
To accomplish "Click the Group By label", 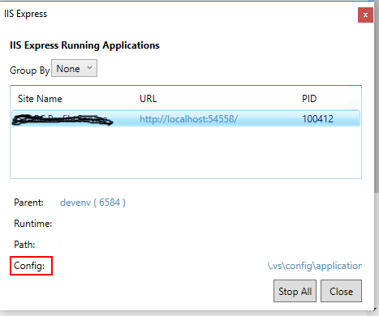I will [x=30, y=70].
